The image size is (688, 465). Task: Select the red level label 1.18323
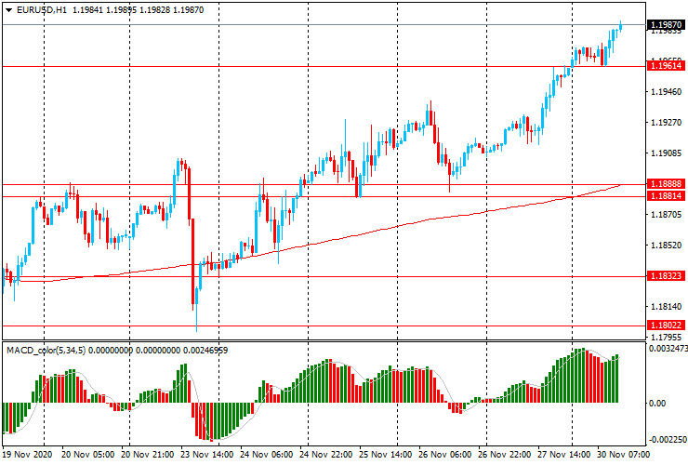click(666, 276)
